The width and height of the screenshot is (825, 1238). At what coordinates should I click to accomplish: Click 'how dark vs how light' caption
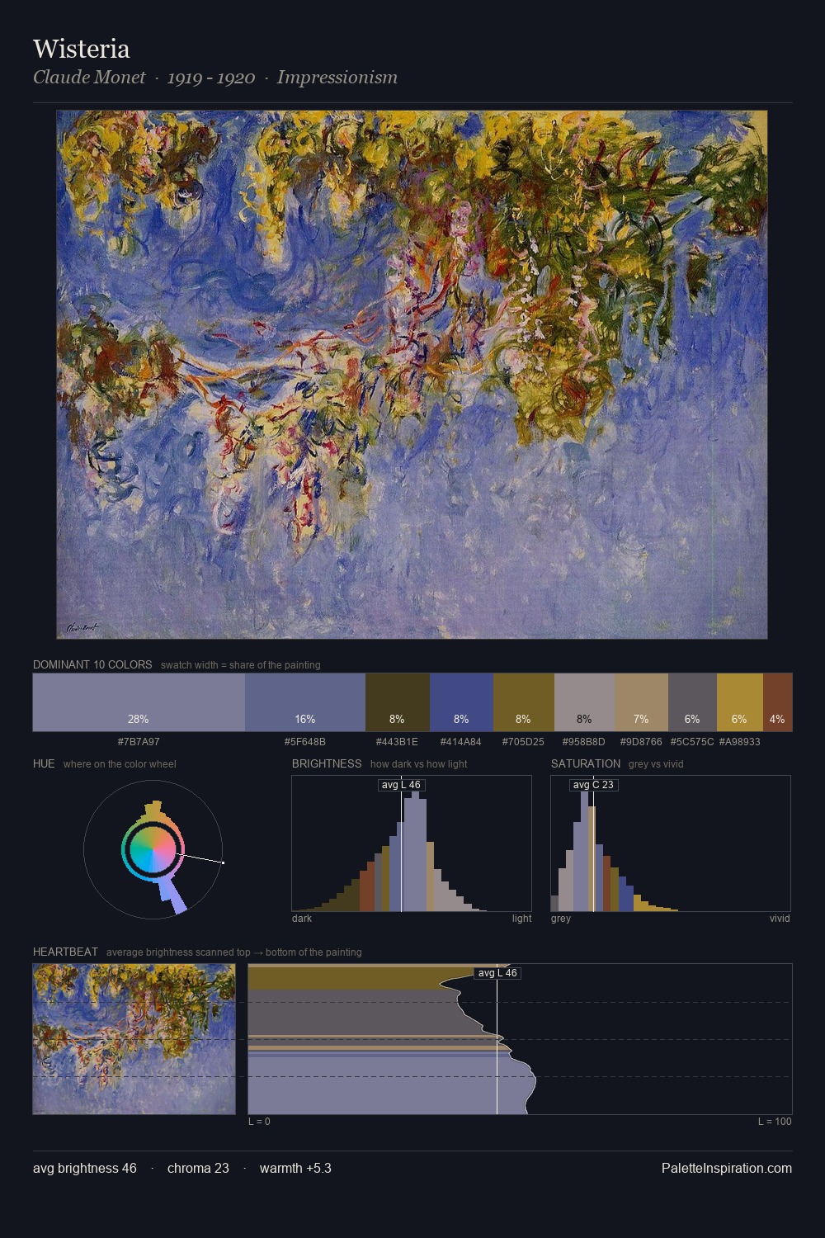point(419,763)
